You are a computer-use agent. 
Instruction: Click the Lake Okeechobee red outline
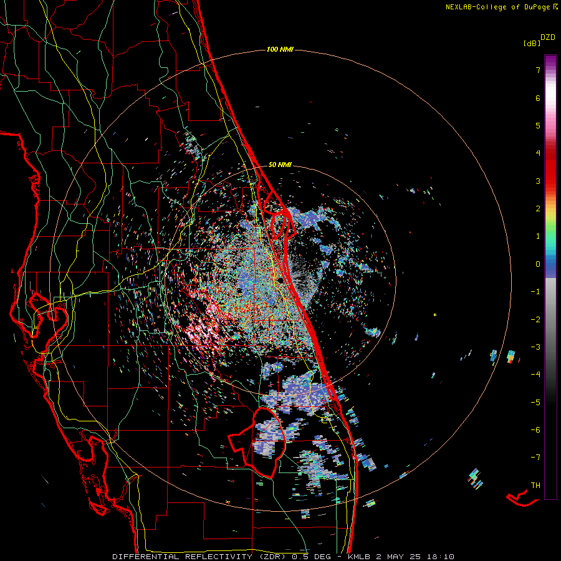coord(257,443)
